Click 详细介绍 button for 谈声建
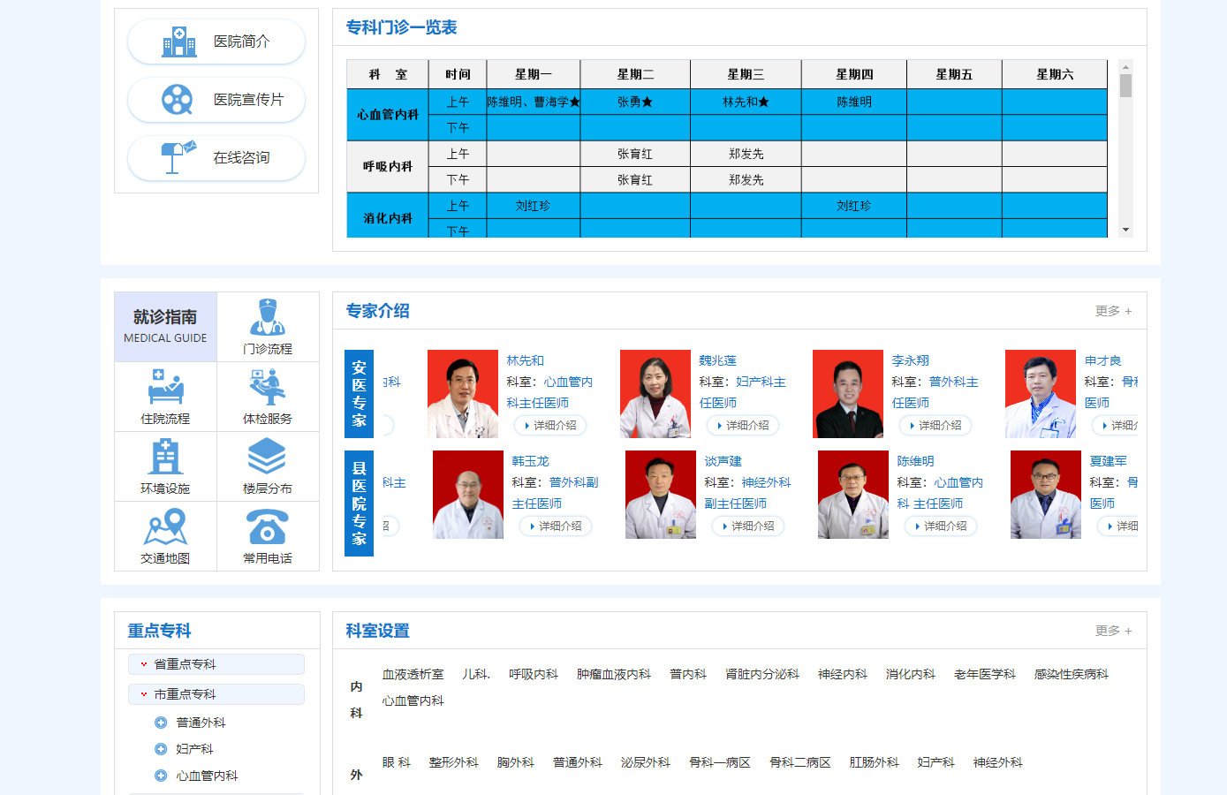1227x795 pixels. 748,526
